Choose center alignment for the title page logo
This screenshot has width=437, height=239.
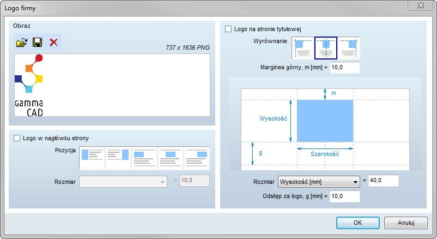[x=326, y=48]
